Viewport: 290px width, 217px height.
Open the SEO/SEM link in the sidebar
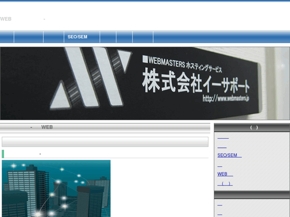229,155
